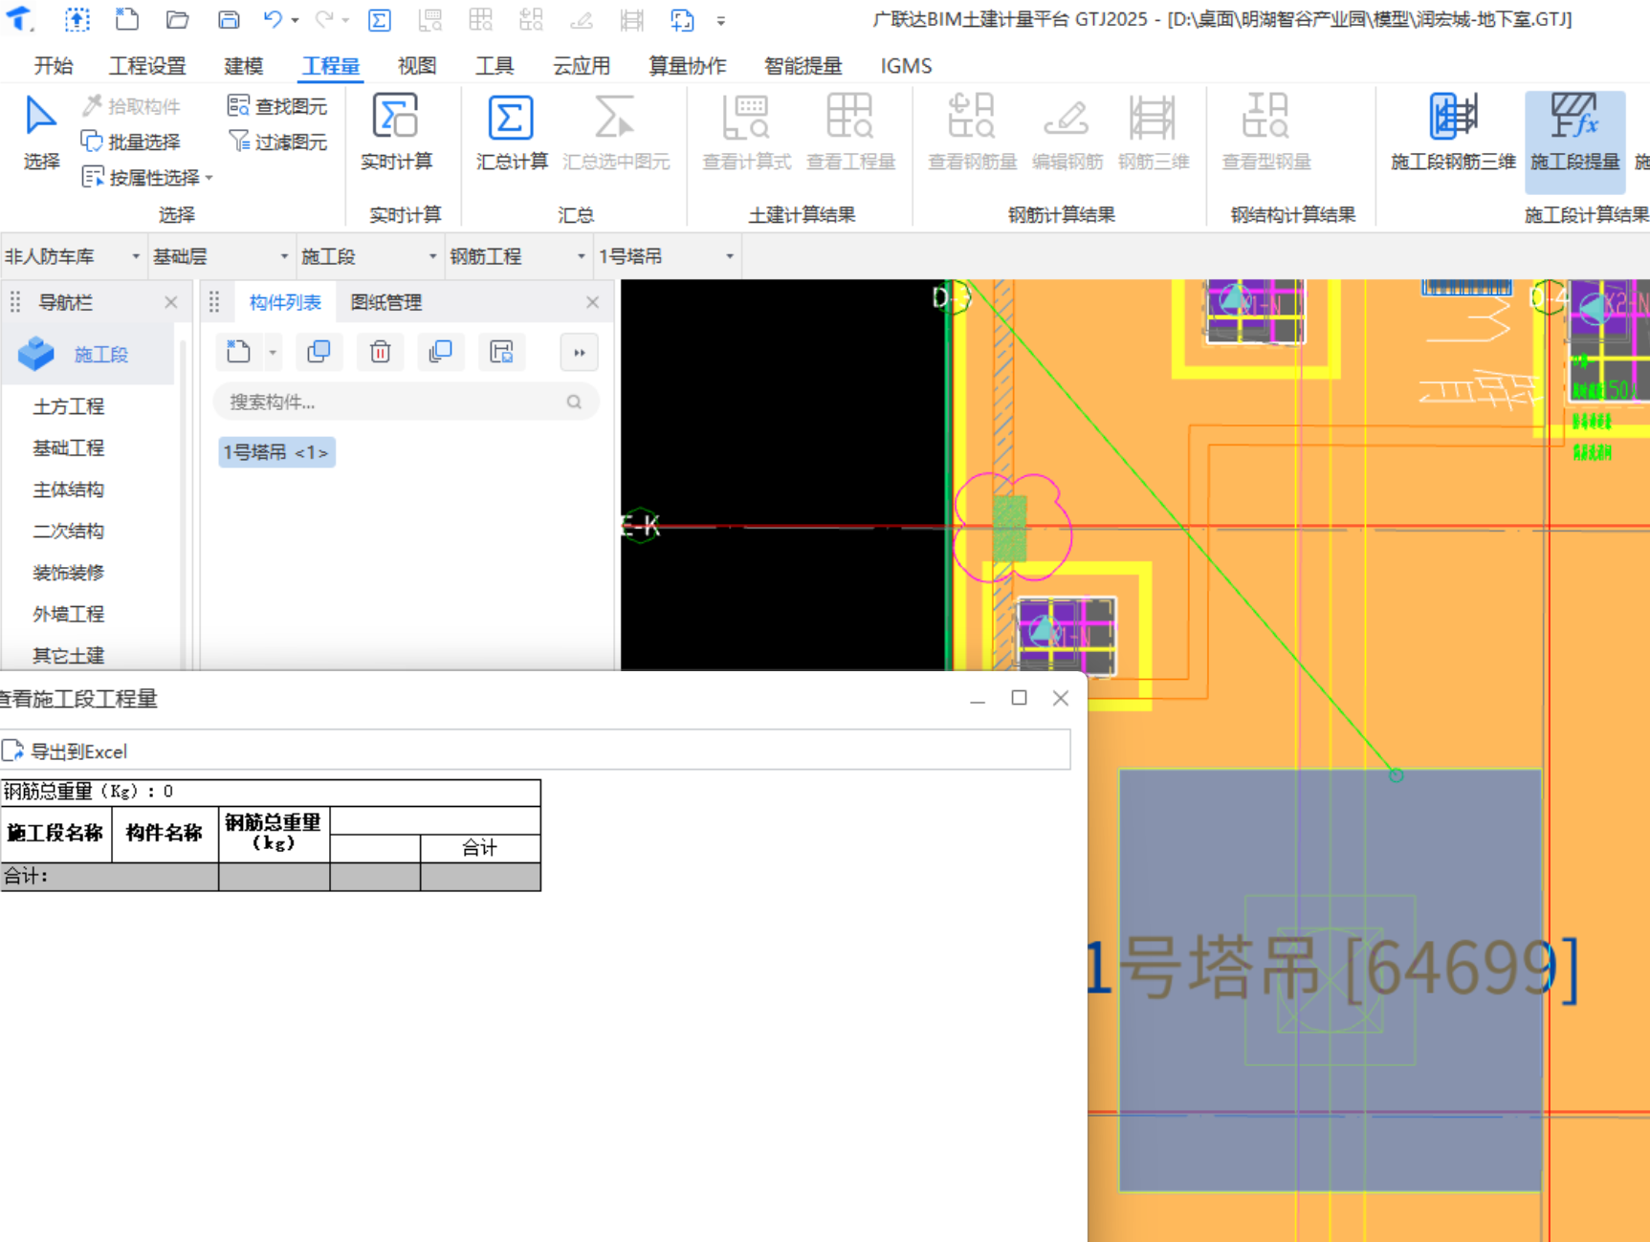This screenshot has height=1242, width=1650.
Task: Open quick access toolbar customize arrow
Action: [721, 20]
